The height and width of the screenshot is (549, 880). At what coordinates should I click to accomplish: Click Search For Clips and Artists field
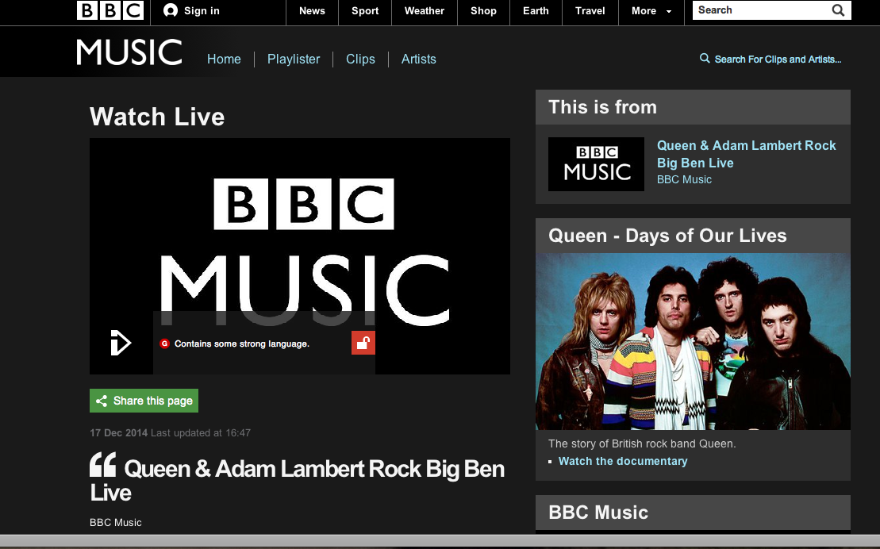[x=778, y=59]
